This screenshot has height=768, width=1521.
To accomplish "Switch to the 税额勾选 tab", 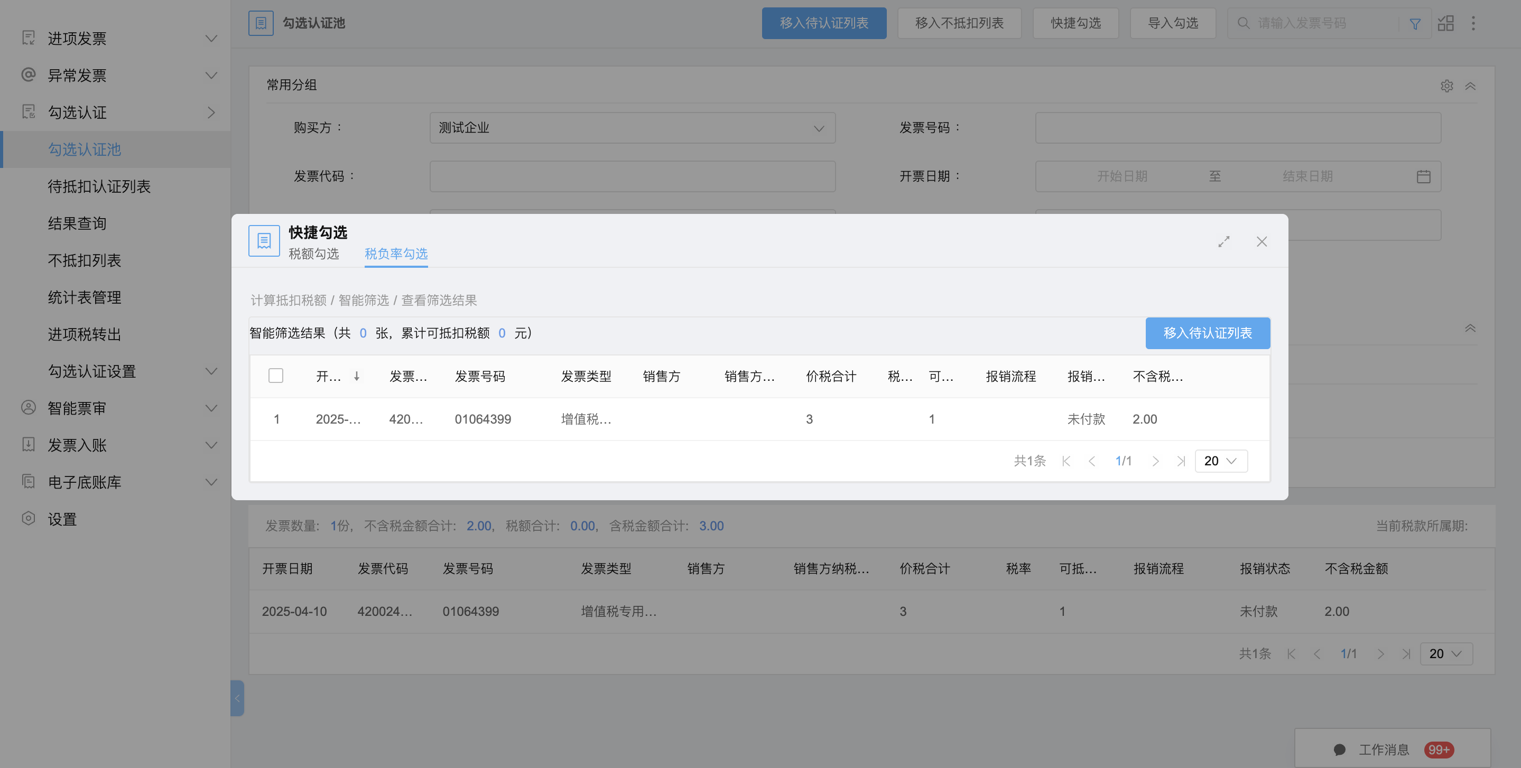I will 313,254.
